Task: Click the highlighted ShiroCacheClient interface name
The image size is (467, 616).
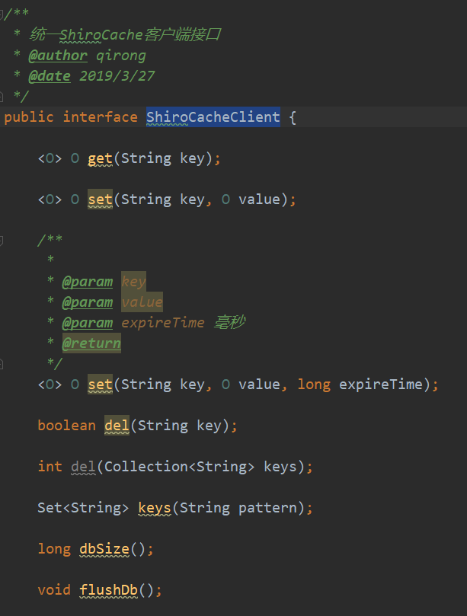Action: click(213, 117)
